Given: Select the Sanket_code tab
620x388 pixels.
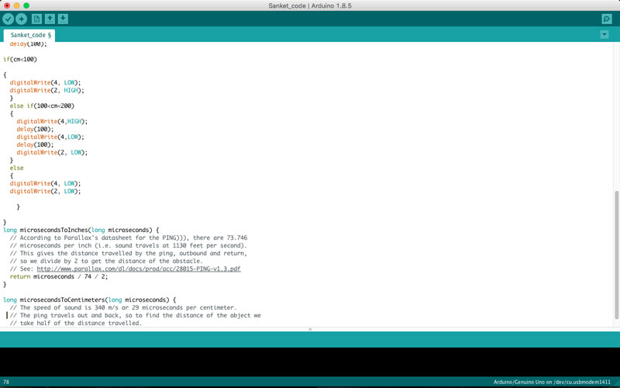Looking at the screenshot, I should pos(29,35).
